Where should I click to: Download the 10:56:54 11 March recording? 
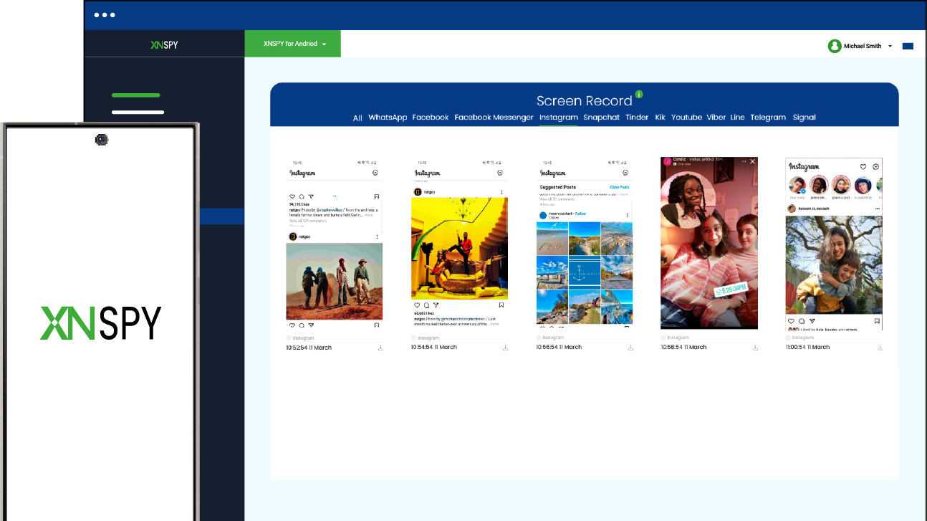(x=630, y=348)
